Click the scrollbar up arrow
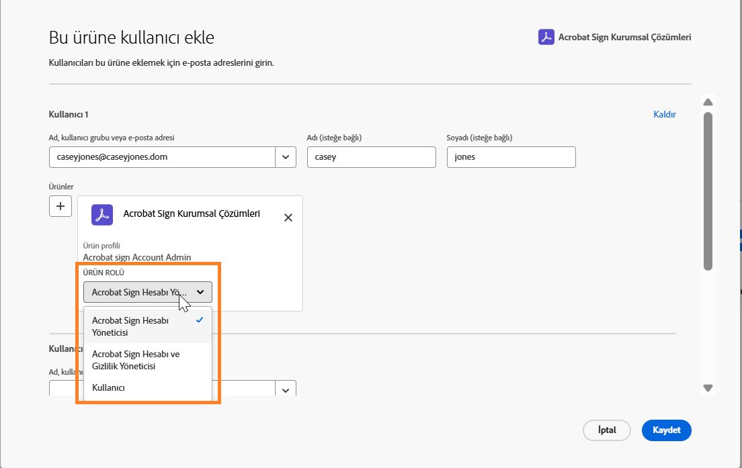The height and width of the screenshot is (468, 742). coord(708,103)
